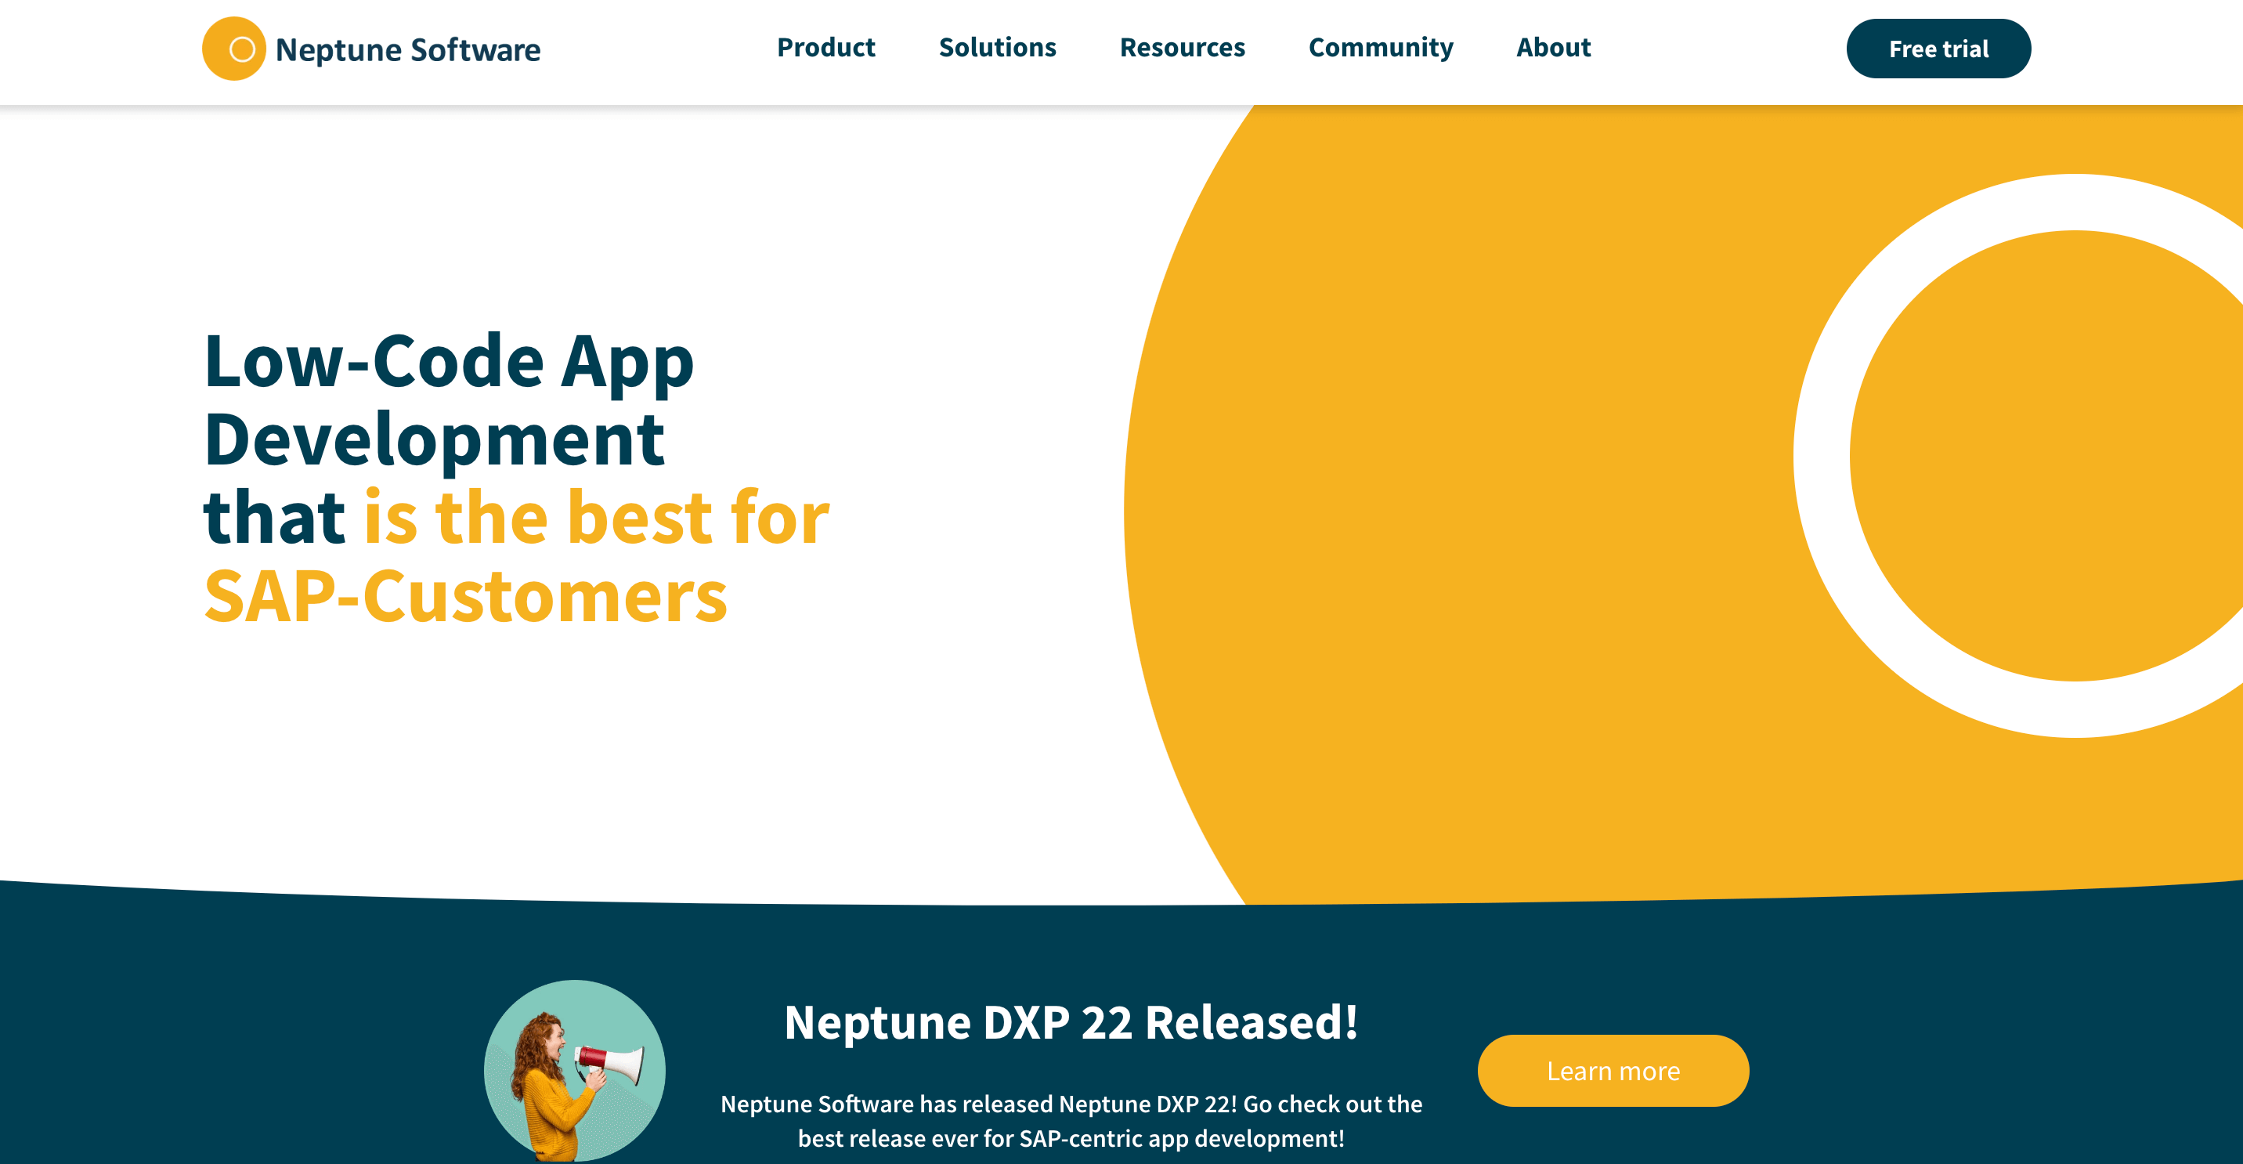Expand the Product navigation dropdown
Viewport: 2243px width, 1164px height.
click(825, 48)
